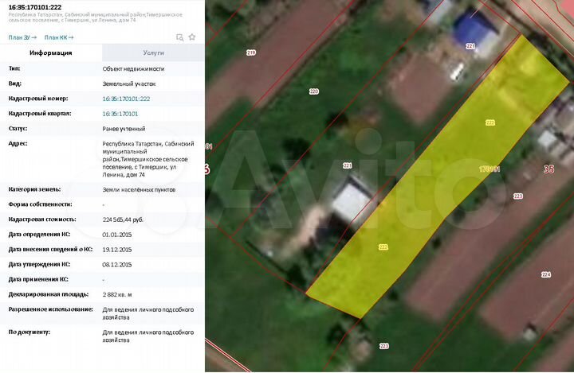Click the find-on-map magnifier icon

tap(180, 37)
